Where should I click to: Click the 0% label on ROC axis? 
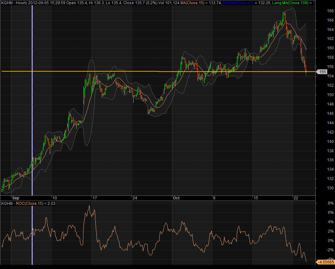tap(321, 241)
